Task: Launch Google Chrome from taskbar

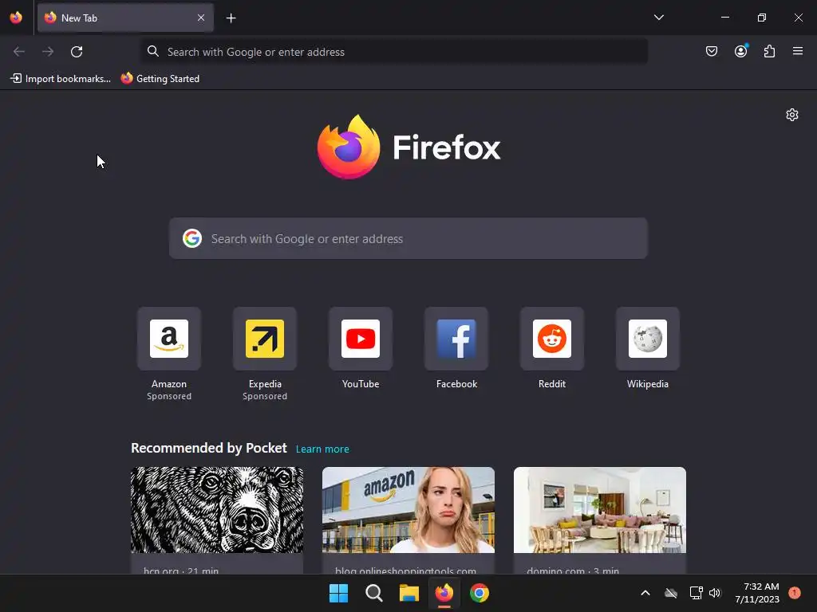Action: [480, 593]
